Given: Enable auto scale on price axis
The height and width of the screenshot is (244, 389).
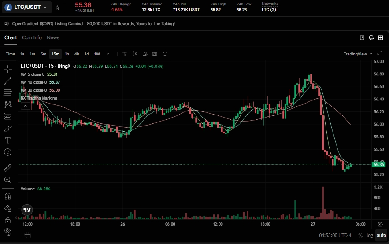Looking at the screenshot, I should coord(381,235).
